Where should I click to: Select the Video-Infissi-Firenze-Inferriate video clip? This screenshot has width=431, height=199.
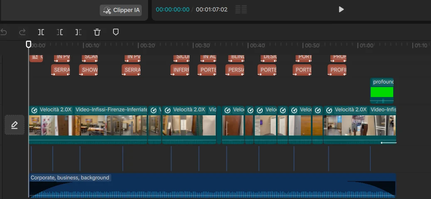pyautogui.click(x=88, y=125)
